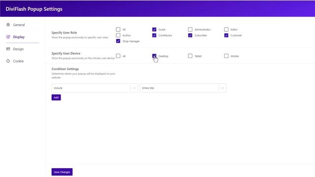Switch to the Display tab
315x177 pixels.
(x=19, y=37)
